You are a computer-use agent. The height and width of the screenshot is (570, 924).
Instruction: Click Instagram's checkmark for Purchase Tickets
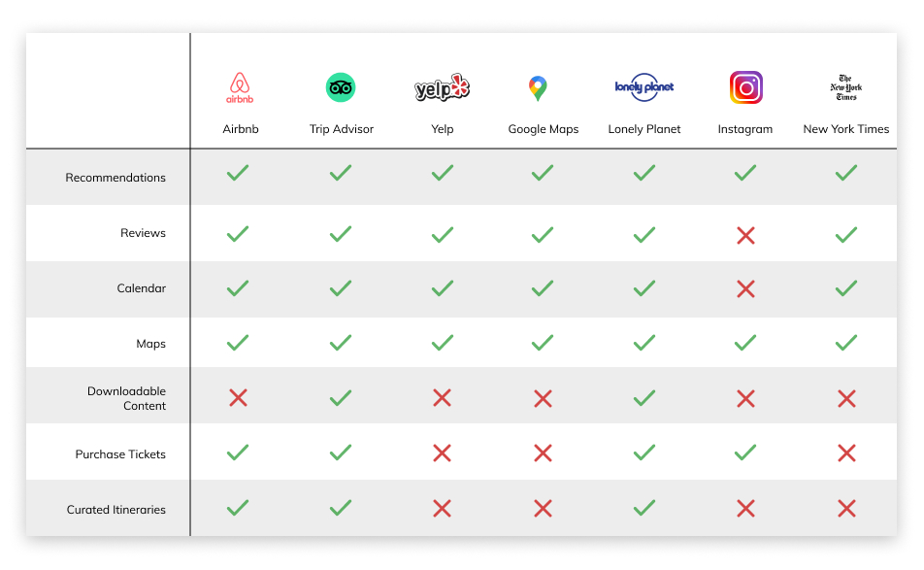pyautogui.click(x=745, y=453)
